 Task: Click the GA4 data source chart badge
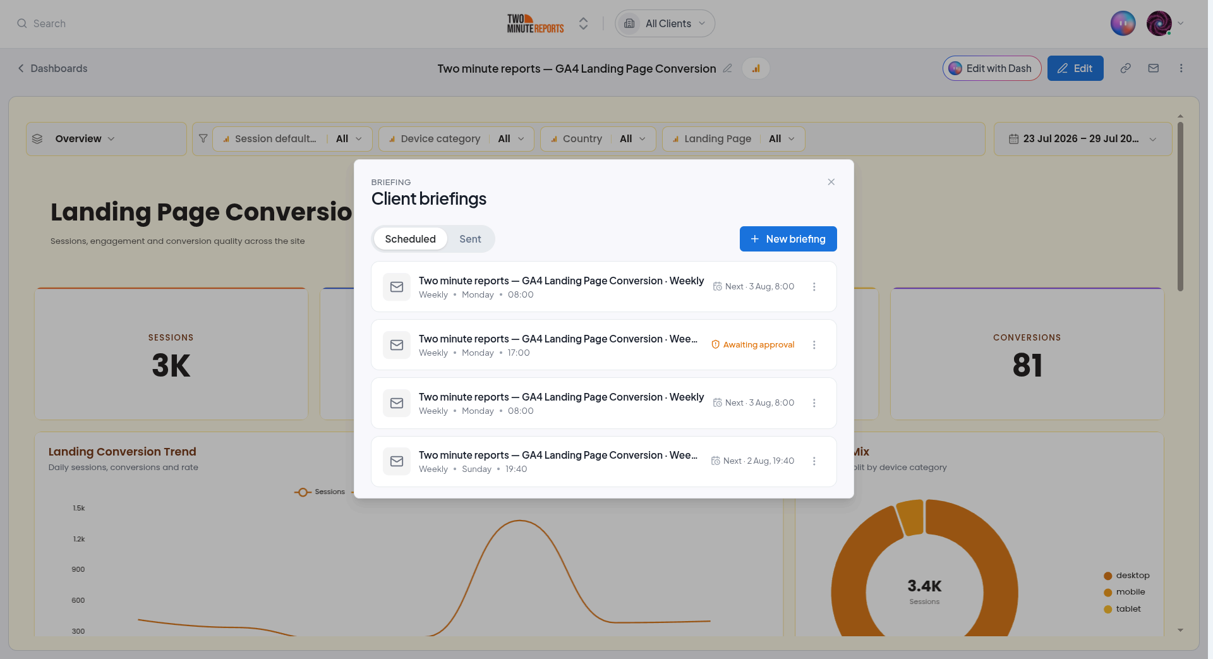coord(756,68)
